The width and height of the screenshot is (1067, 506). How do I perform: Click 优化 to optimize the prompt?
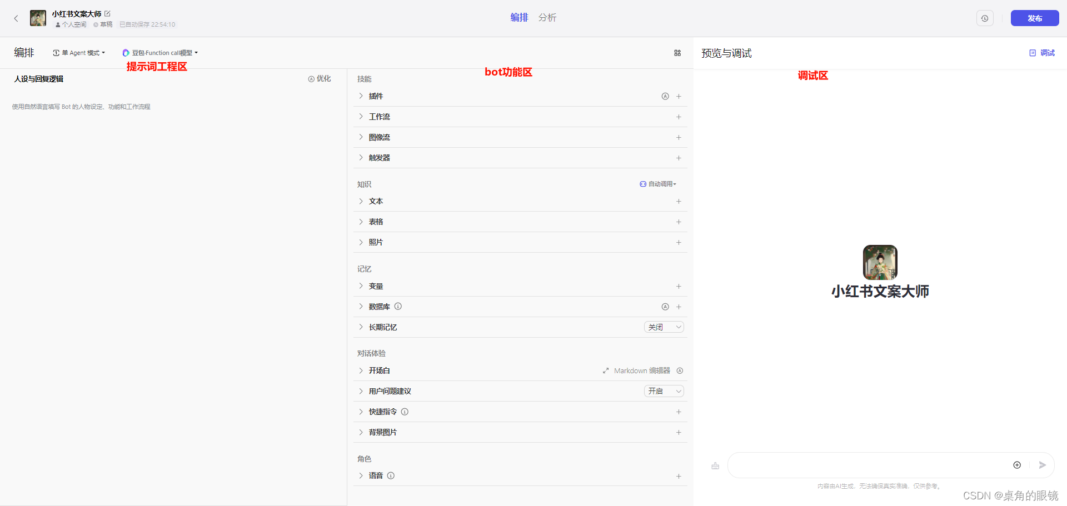323,78
